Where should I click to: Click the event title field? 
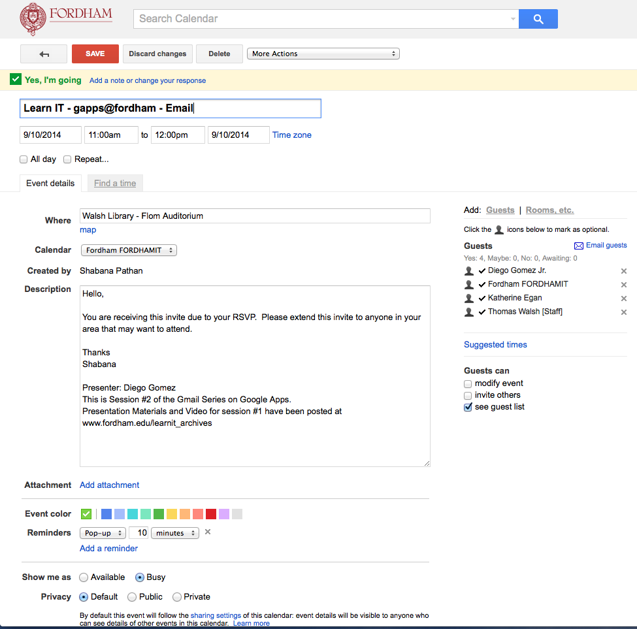pos(171,108)
